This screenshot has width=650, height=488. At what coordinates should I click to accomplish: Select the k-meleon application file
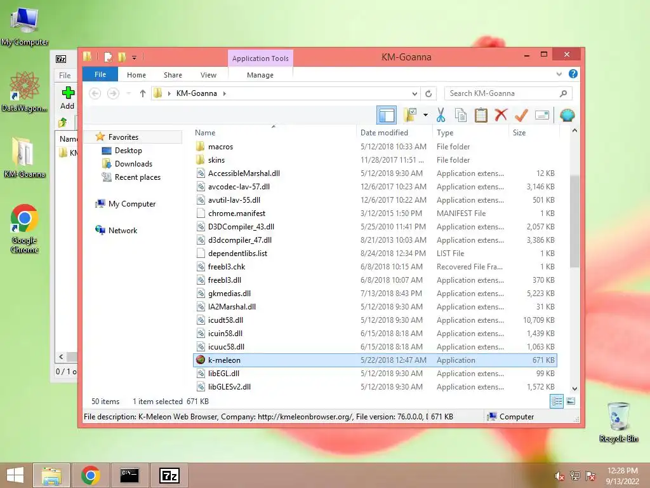click(375, 360)
